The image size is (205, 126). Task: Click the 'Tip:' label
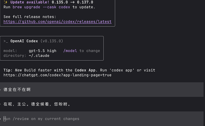(x=8, y=70)
